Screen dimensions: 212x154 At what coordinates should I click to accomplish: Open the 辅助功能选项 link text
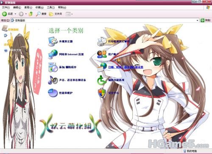point(116,80)
